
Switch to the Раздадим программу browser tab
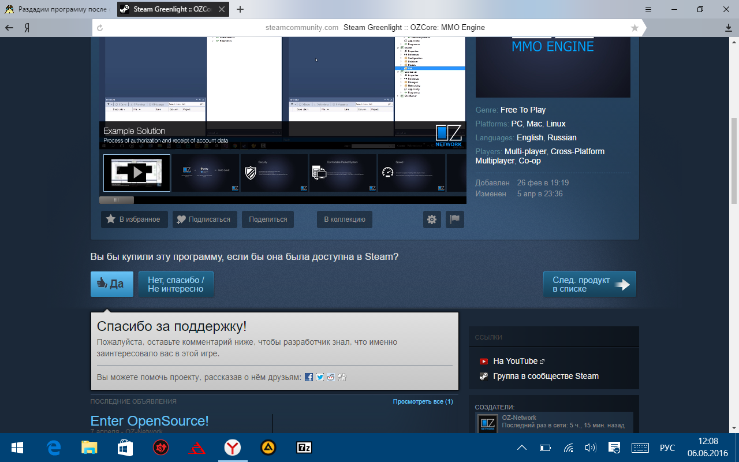pos(58,9)
